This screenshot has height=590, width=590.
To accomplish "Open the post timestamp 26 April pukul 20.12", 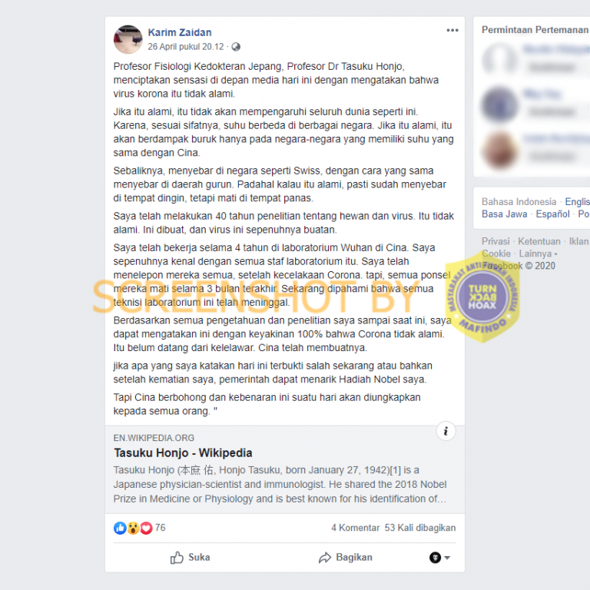I will 185,47.
